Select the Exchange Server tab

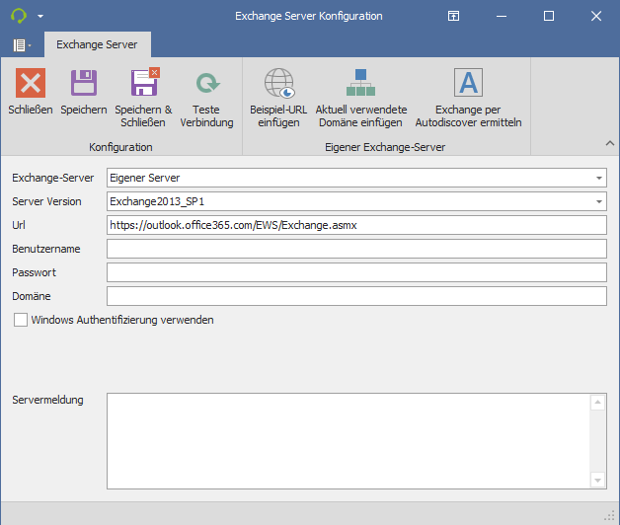point(96,44)
